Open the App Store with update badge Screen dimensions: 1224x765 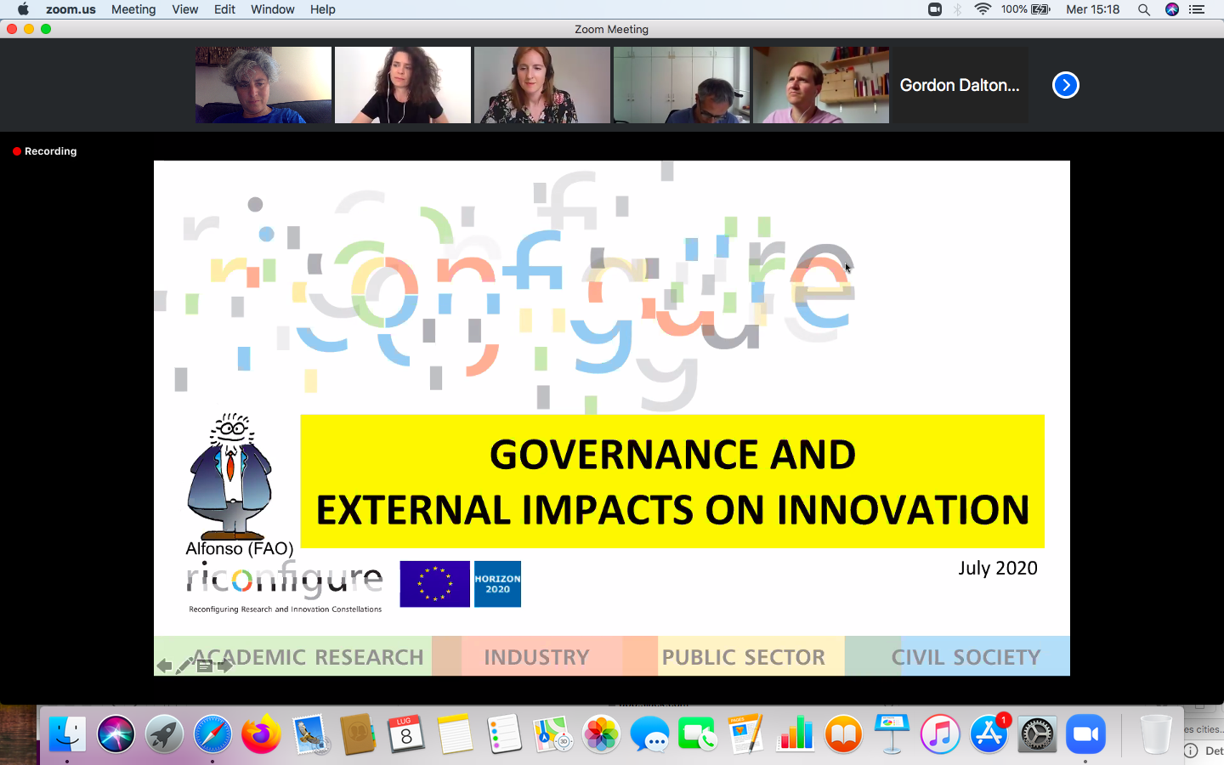[989, 734]
